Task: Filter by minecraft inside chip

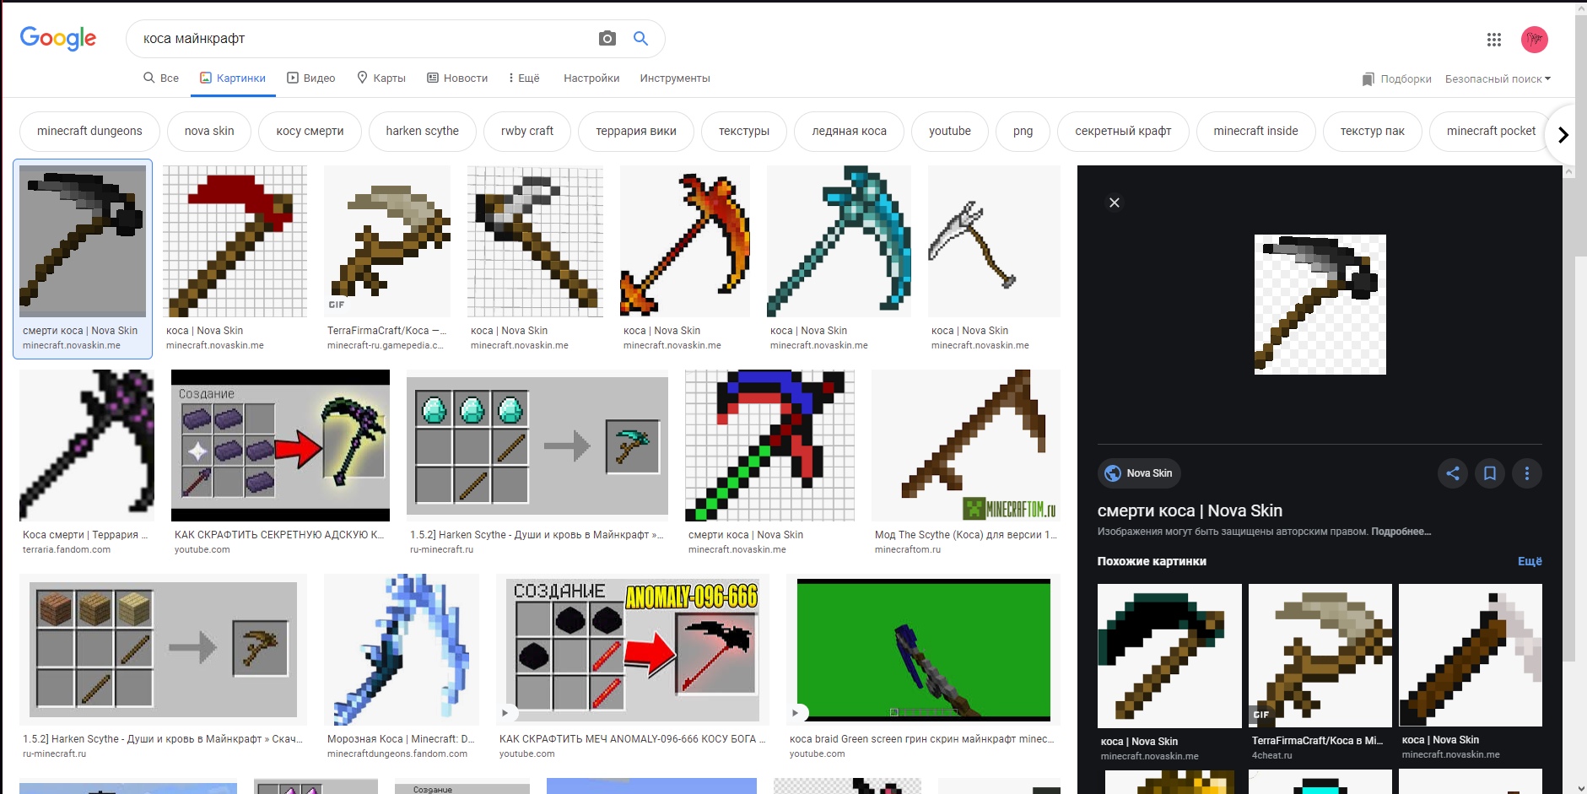Action: pyautogui.click(x=1256, y=131)
